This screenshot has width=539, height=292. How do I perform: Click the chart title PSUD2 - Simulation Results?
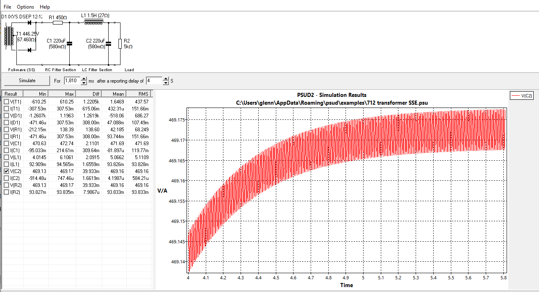click(332, 95)
